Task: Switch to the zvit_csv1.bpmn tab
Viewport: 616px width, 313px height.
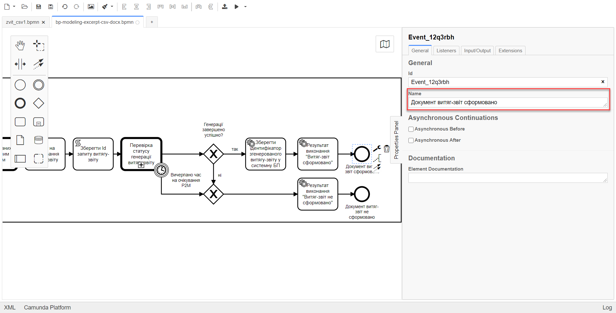Action: point(22,22)
